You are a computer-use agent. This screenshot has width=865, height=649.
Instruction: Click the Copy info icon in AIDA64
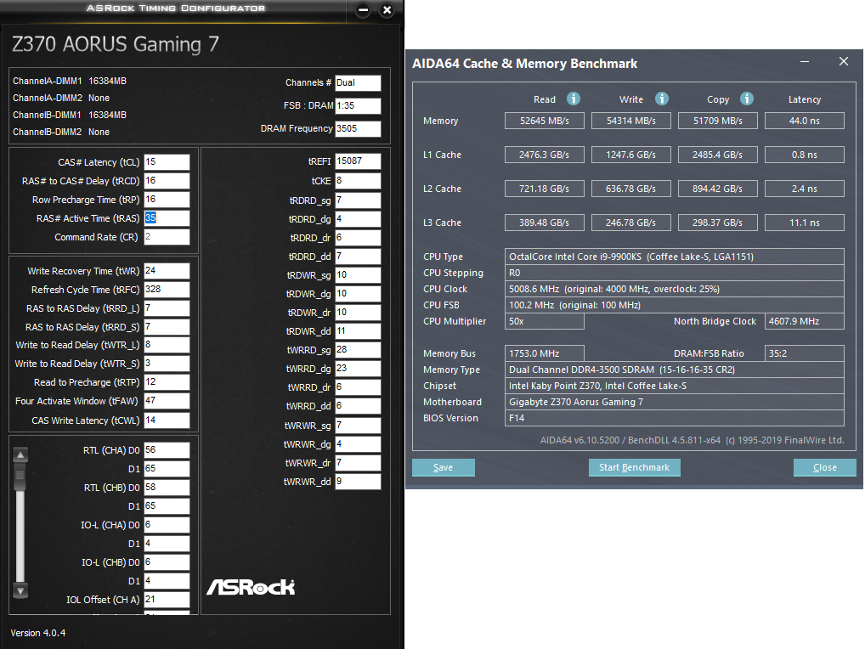click(746, 99)
